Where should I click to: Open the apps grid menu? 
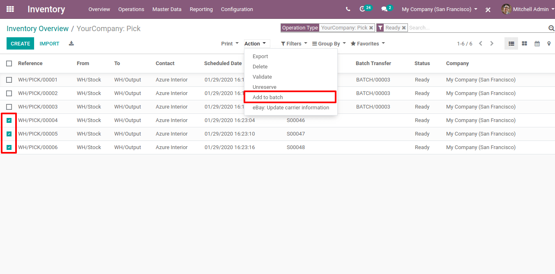[10, 9]
